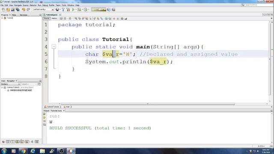
Task: Open Internet Explorer from the taskbar
Action: (33, 151)
